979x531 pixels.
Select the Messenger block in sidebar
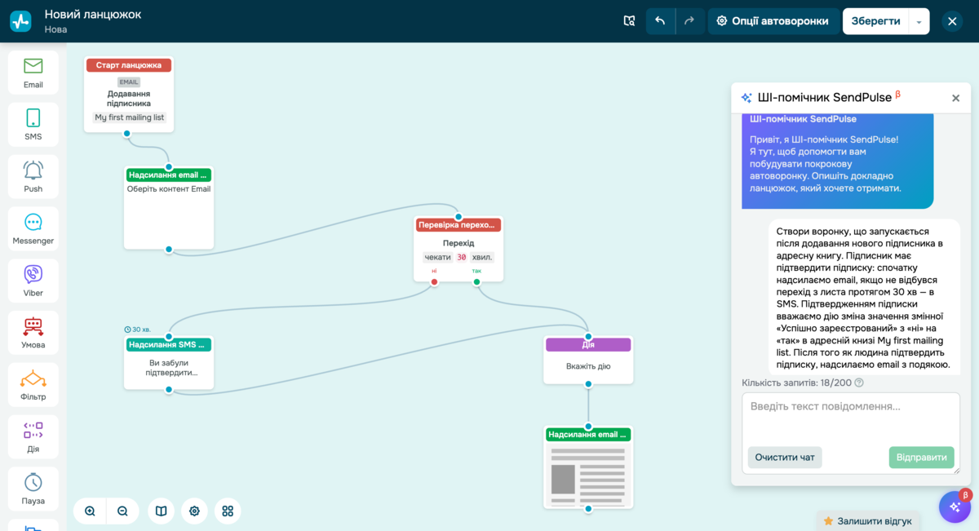click(33, 229)
